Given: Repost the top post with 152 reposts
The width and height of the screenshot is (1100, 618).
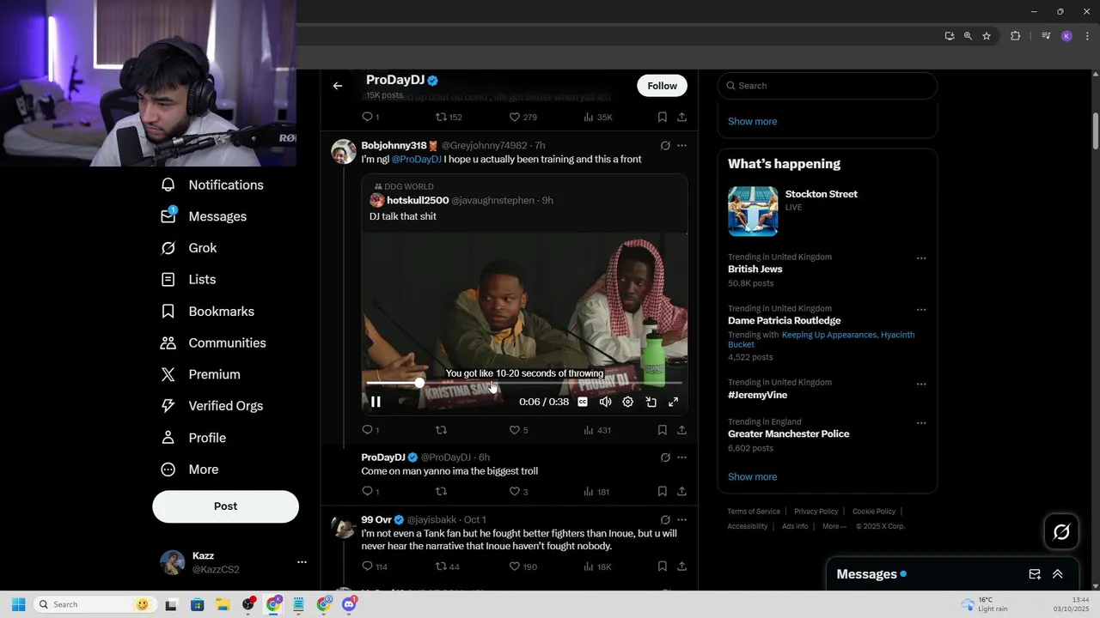Looking at the screenshot, I should click(x=448, y=117).
